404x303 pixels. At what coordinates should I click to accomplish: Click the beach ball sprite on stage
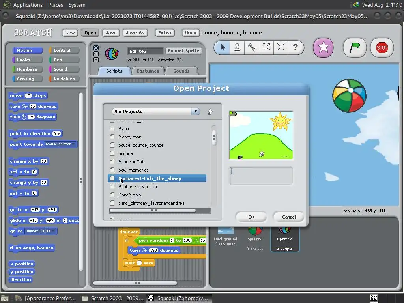(x=349, y=95)
